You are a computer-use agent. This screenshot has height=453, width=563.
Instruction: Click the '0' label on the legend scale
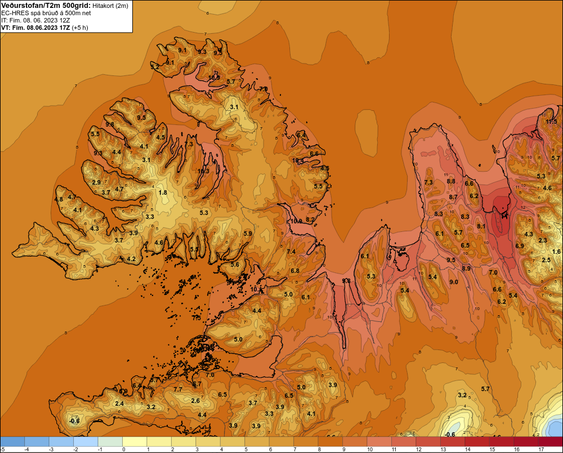point(124,450)
